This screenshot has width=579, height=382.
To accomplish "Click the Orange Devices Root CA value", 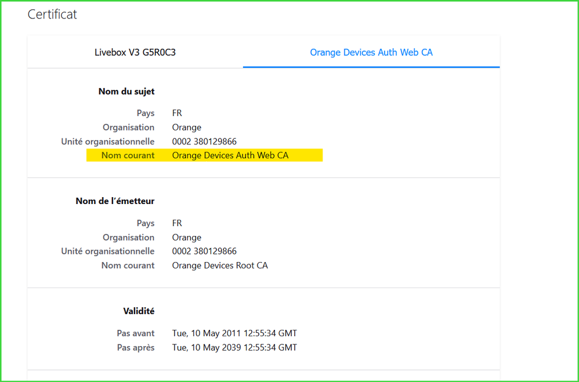I will pyautogui.click(x=220, y=265).
